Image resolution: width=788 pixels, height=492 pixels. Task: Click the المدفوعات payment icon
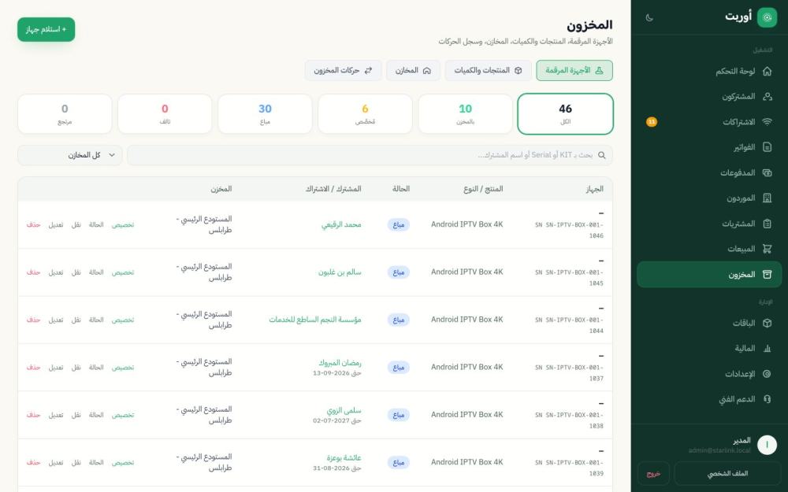(x=767, y=172)
